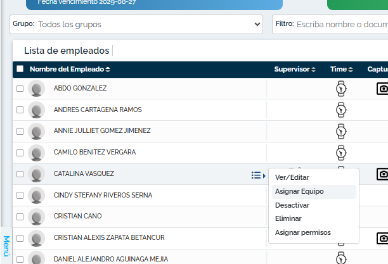Open time watch icon for ABDO GONZALEZ
Viewport: 388px width, 264px height.
pos(341,89)
